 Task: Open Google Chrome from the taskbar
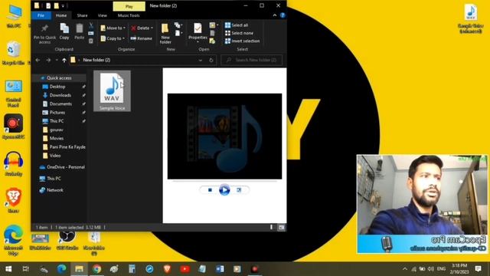(97, 269)
